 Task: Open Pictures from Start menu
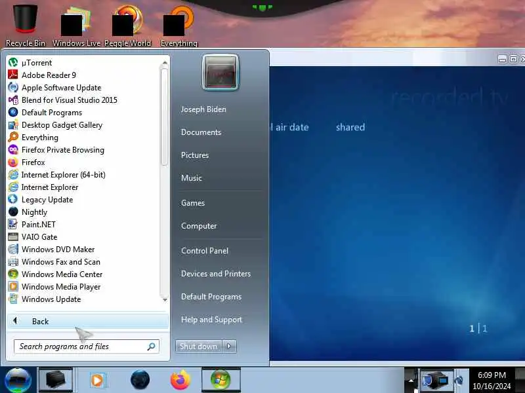coord(194,155)
